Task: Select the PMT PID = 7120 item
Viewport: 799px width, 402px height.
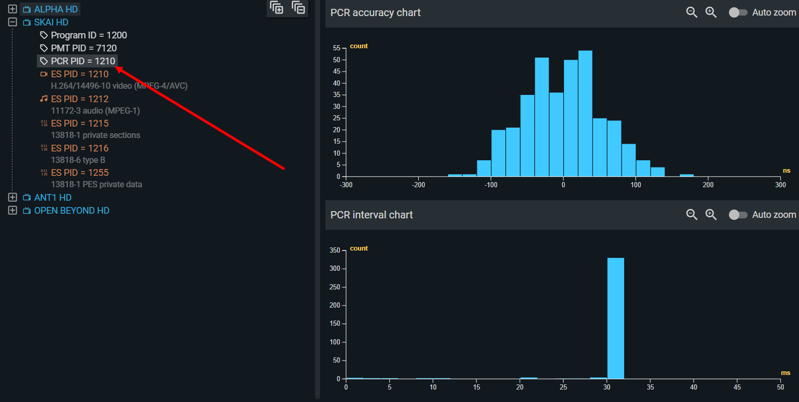Action: coord(84,48)
